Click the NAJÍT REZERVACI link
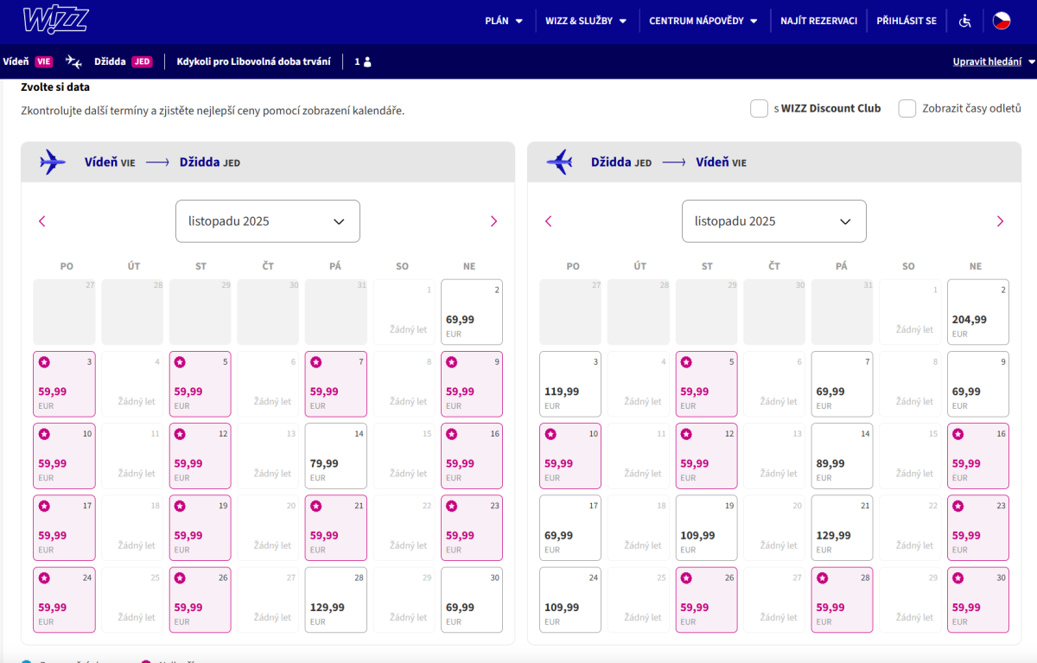Viewport: 1037px width, 663px height. click(x=818, y=21)
